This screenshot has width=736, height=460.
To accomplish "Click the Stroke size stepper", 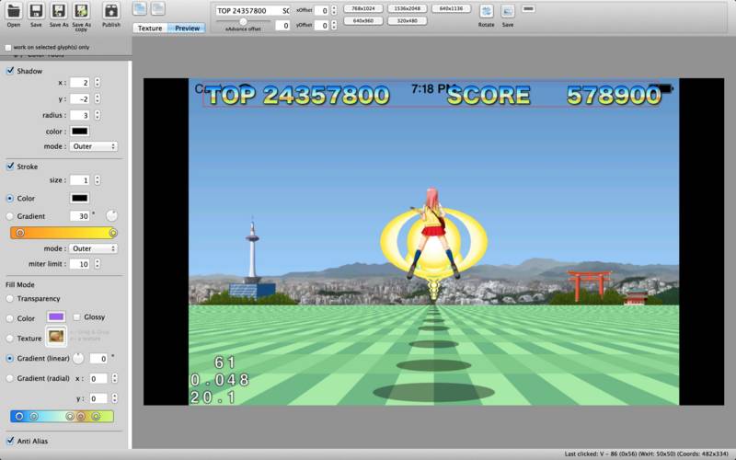I will point(97,179).
